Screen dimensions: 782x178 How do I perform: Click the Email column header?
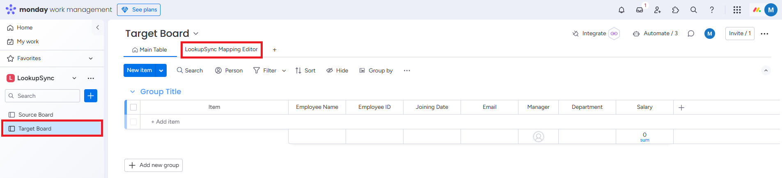489,107
